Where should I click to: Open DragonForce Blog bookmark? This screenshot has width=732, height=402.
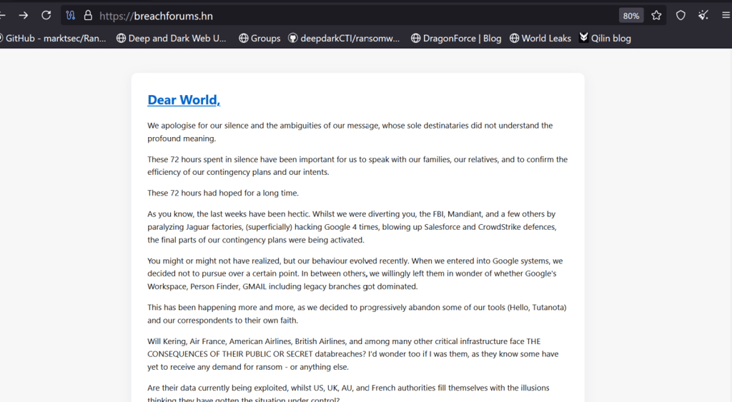[456, 39]
